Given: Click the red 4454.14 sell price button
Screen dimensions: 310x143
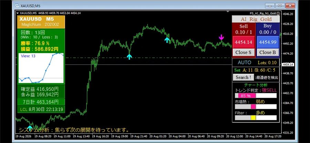Looking at the screenshot, I should click(244, 42).
